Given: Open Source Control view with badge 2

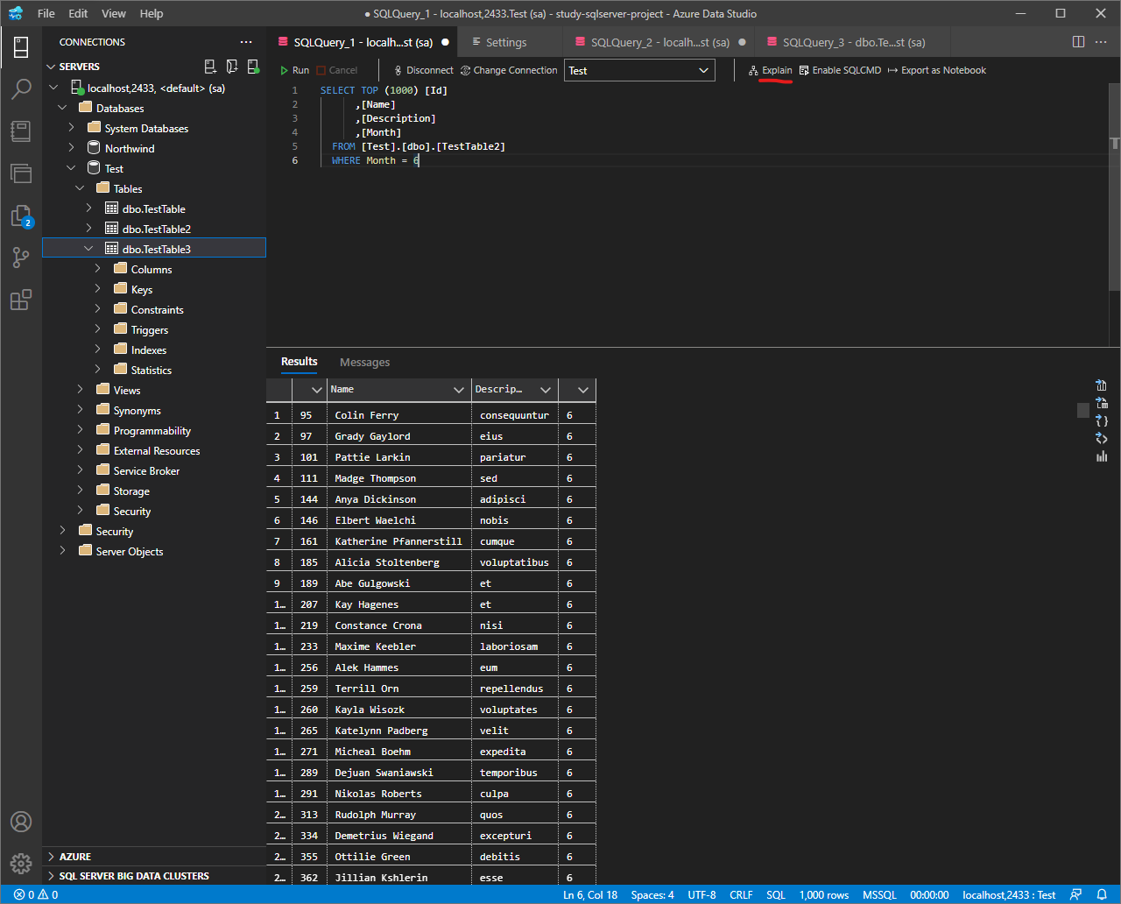Looking at the screenshot, I should [x=21, y=215].
